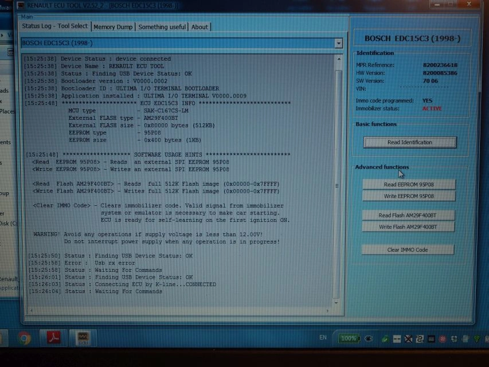The height and width of the screenshot is (367, 489).
Task: Click the ECU tool taskbar icon
Action: click(x=83, y=338)
